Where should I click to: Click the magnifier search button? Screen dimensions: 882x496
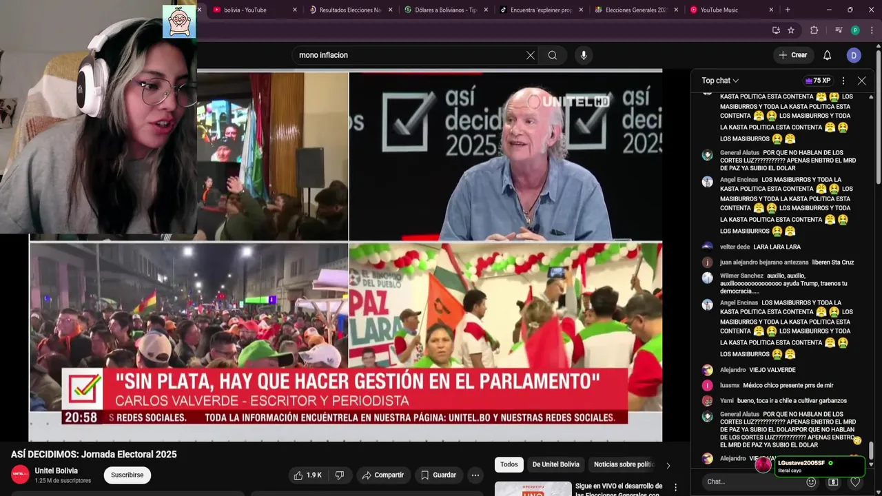tap(553, 55)
